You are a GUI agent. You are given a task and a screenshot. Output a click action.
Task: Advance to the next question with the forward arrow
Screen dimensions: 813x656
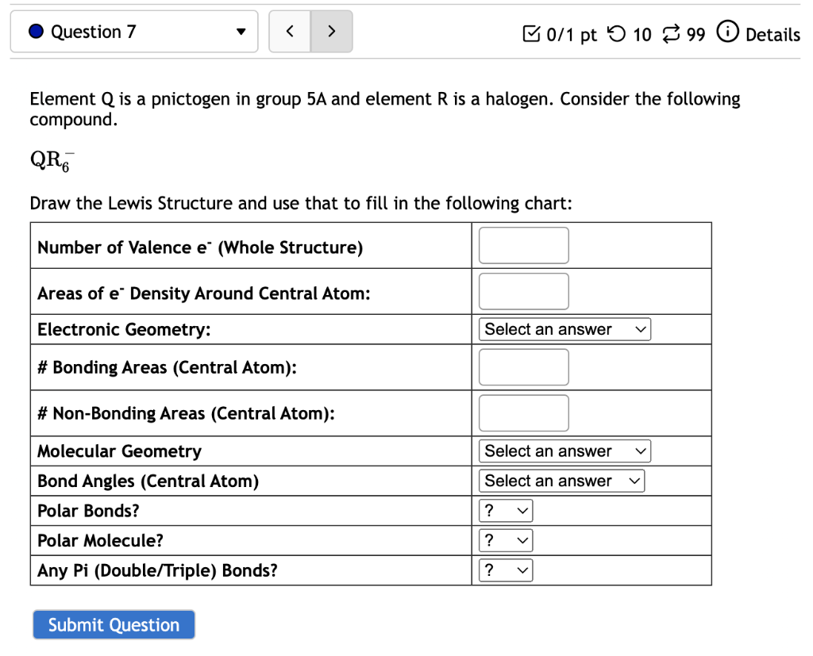332,31
